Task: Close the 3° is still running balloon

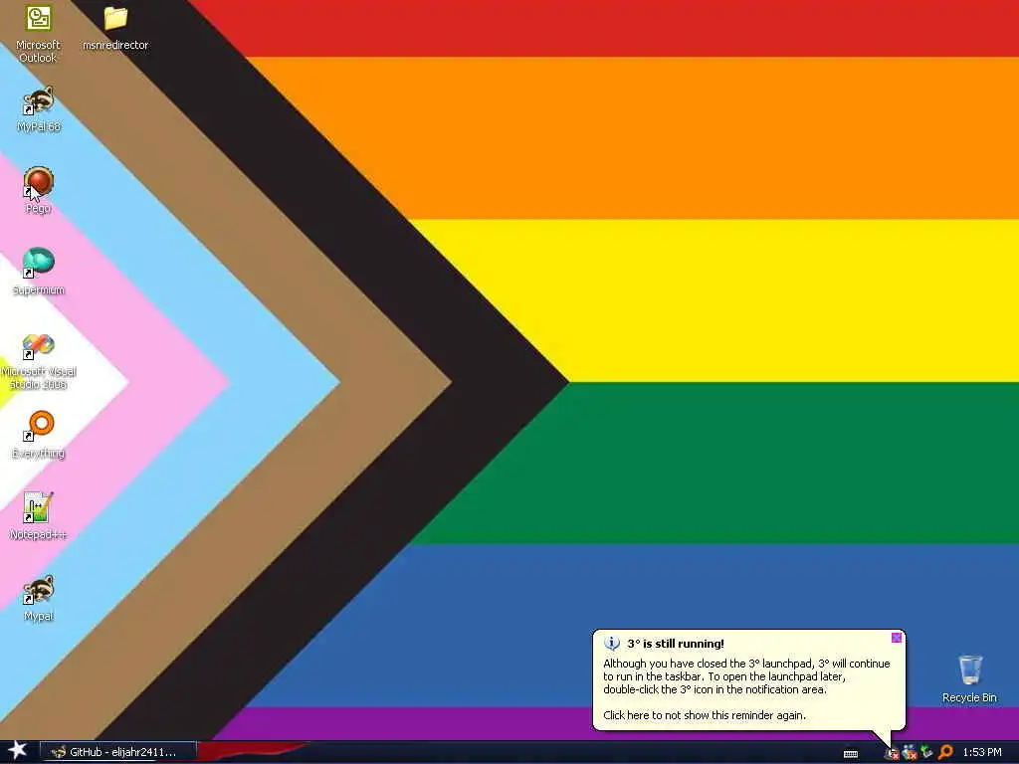Action: (x=897, y=638)
